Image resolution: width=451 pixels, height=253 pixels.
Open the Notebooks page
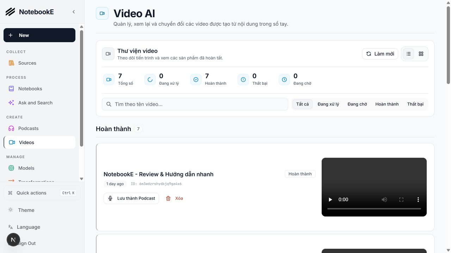[39, 89]
